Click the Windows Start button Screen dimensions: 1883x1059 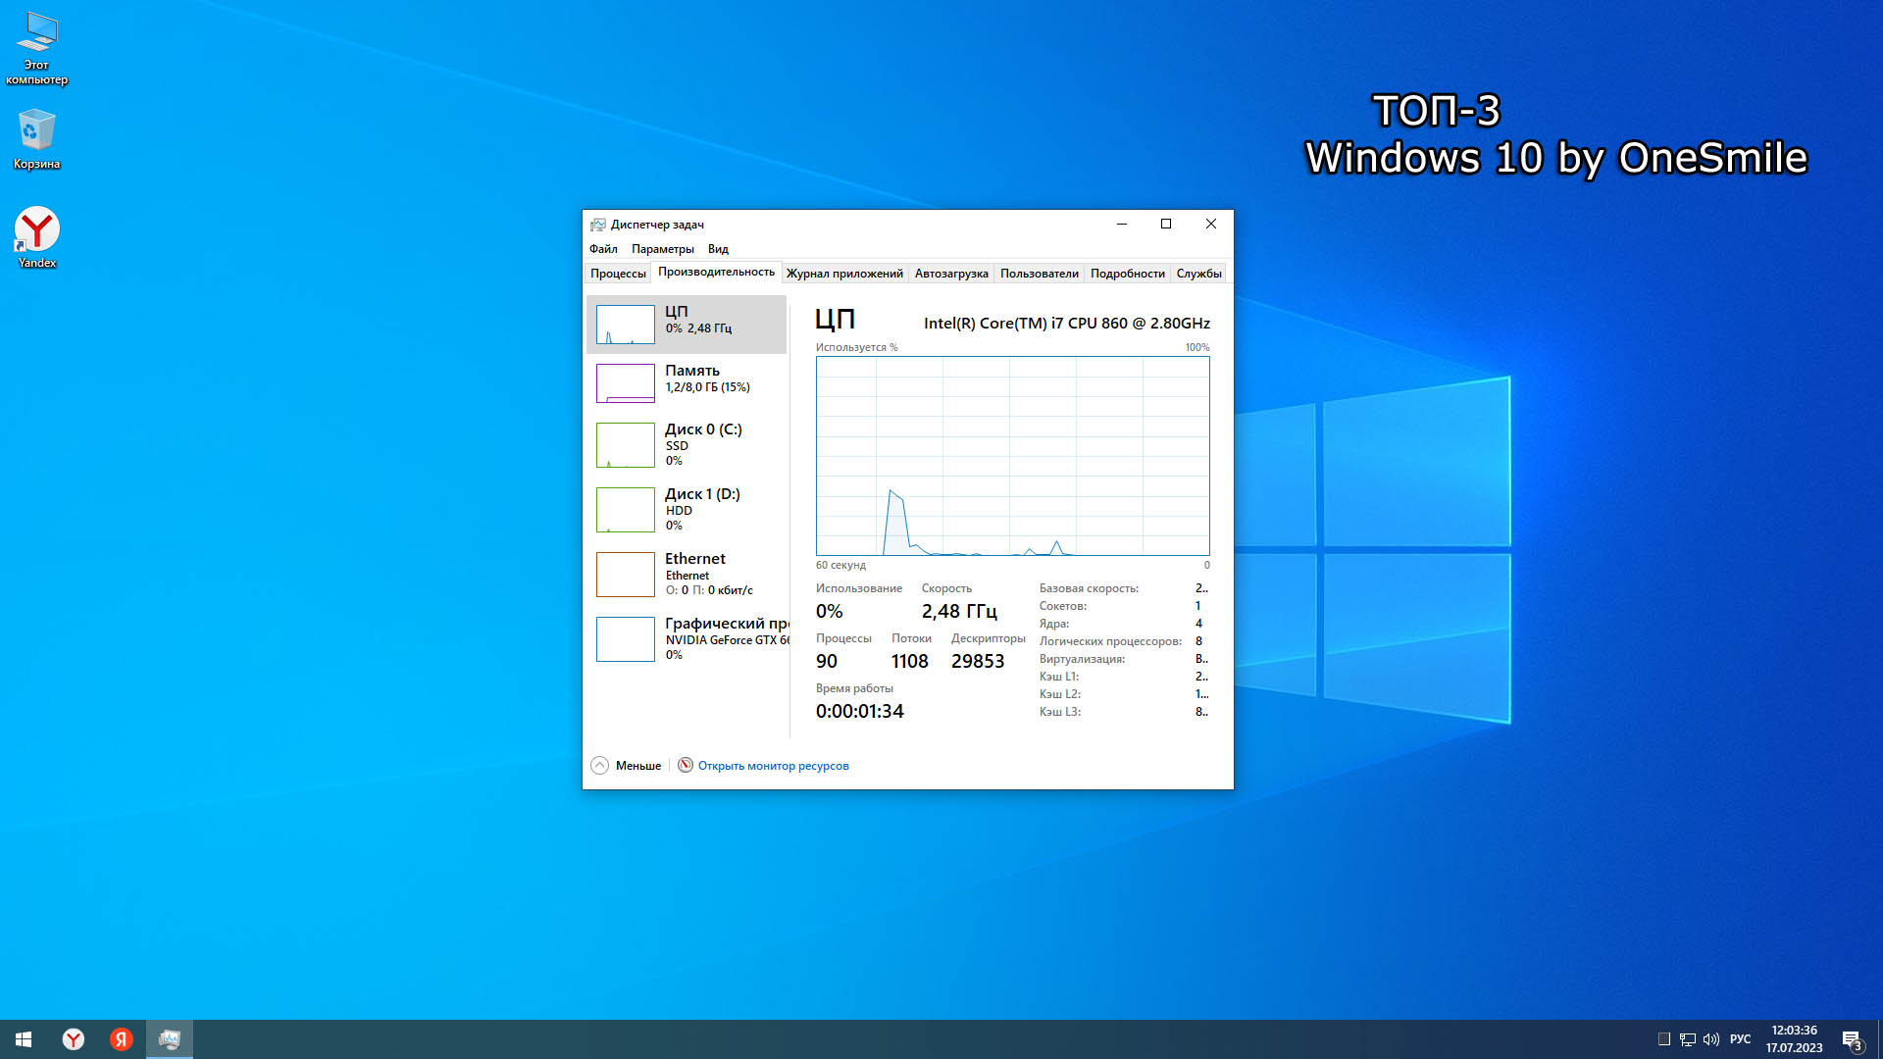(24, 1039)
